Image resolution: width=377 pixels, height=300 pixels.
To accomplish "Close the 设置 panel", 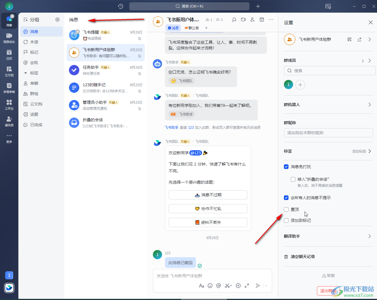I will click(371, 22).
